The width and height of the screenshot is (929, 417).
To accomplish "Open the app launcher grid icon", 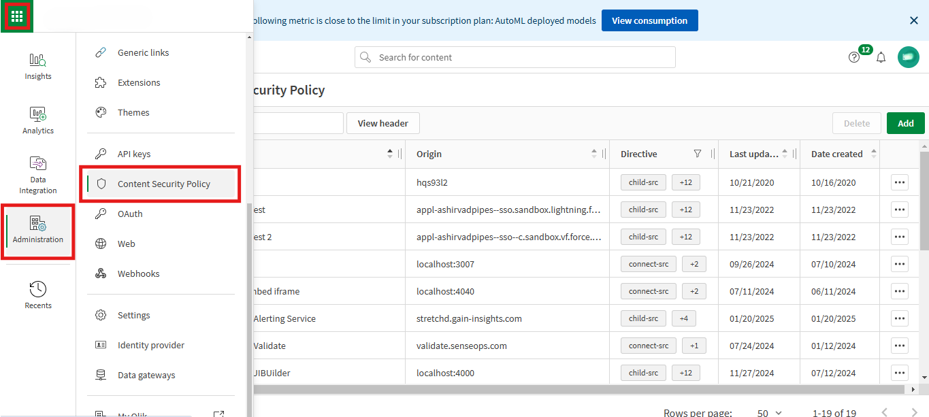I will 17,15.
